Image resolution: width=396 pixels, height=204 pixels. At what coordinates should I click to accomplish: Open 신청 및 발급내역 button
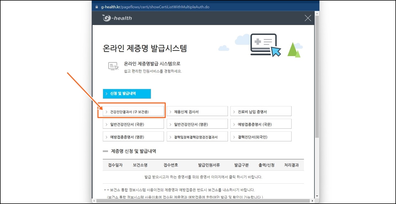[127, 94]
